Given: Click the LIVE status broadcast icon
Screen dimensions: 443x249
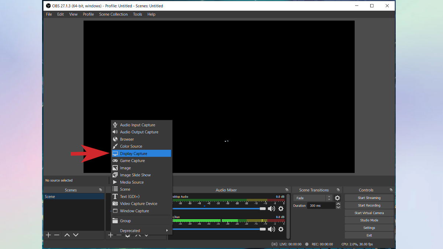Looking at the screenshot, I should (x=274, y=244).
